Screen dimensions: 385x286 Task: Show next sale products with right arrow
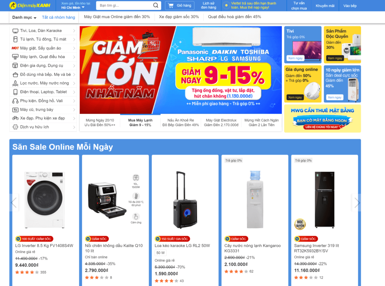click(357, 203)
